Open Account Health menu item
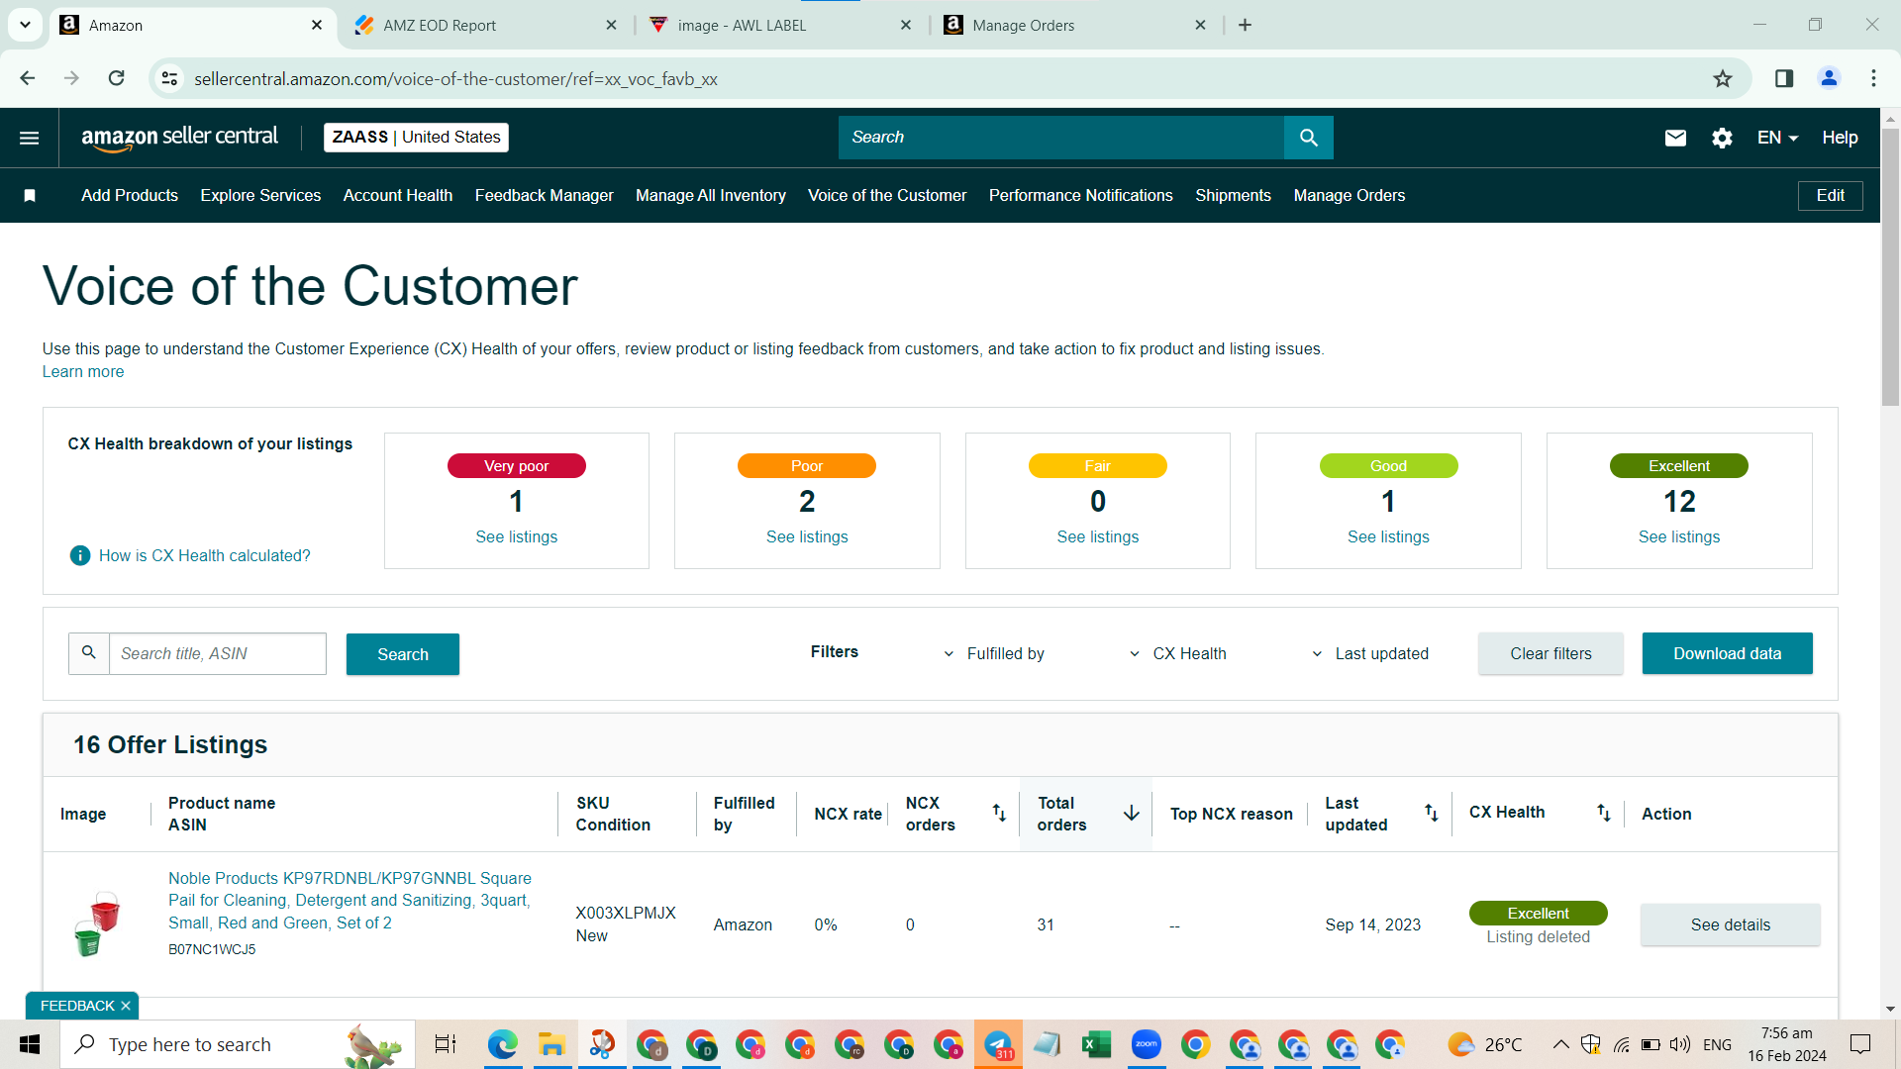1901x1069 pixels. click(x=398, y=196)
